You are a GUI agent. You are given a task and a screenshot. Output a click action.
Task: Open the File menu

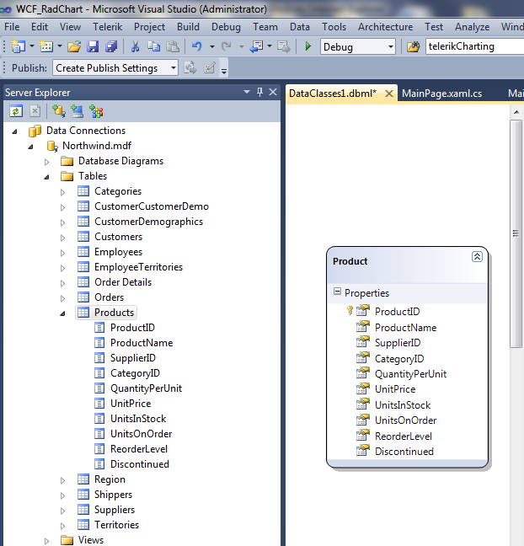pos(12,27)
